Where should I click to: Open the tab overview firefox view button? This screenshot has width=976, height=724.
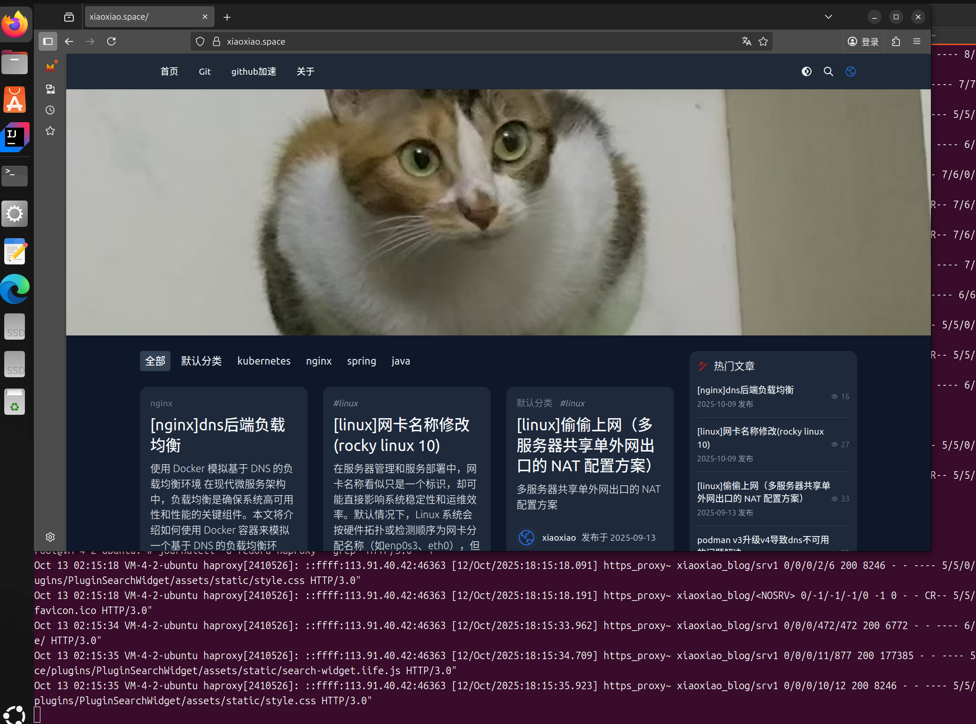(69, 17)
